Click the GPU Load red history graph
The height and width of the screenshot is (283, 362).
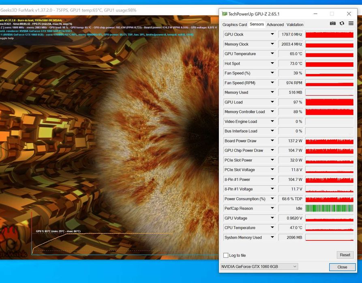(330, 102)
